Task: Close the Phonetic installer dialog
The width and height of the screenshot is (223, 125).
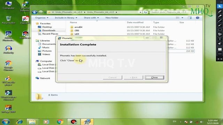Action: click(154, 77)
